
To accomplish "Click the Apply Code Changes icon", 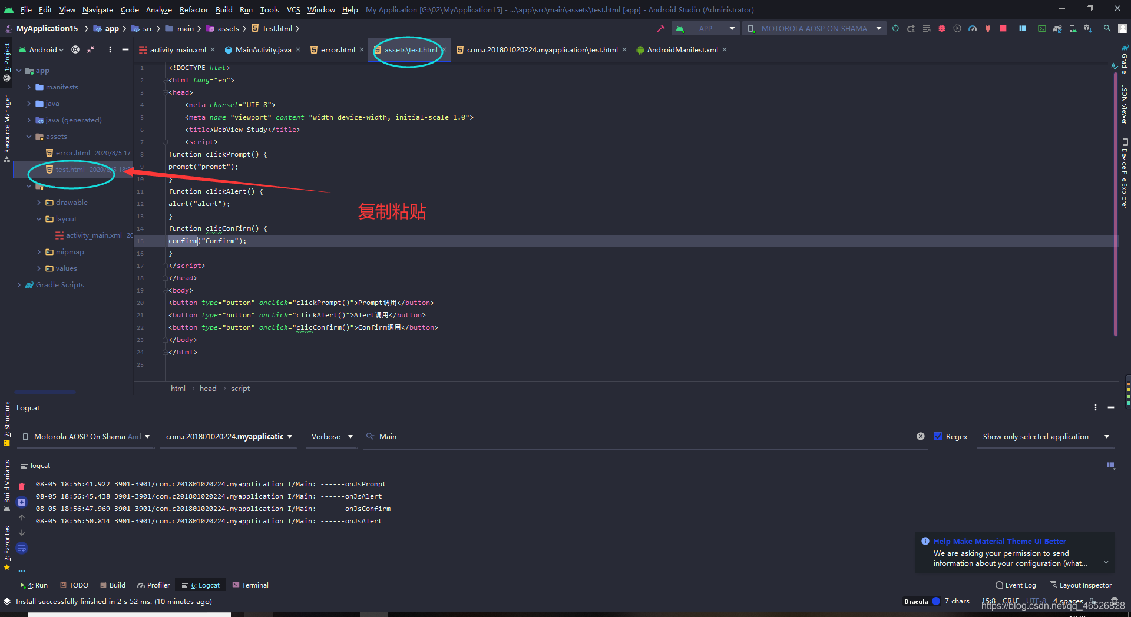I will [x=927, y=28].
